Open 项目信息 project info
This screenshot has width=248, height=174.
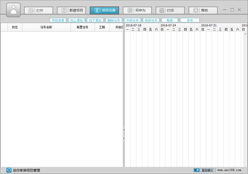[58, 20]
